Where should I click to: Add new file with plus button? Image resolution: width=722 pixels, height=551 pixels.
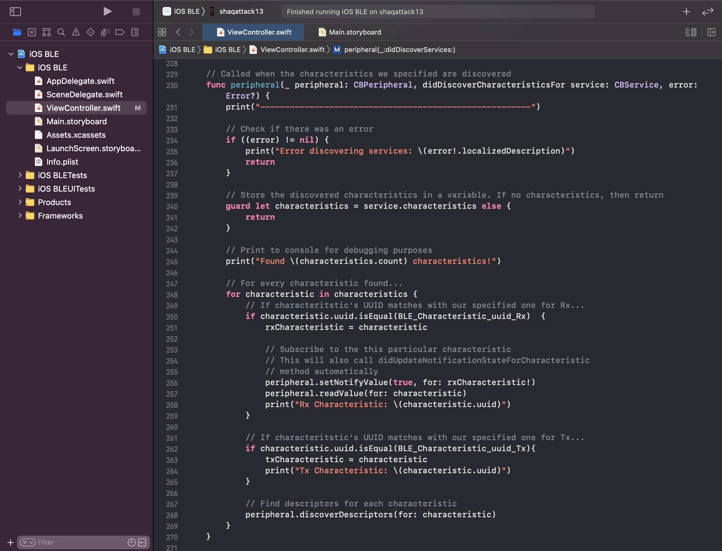tap(10, 542)
